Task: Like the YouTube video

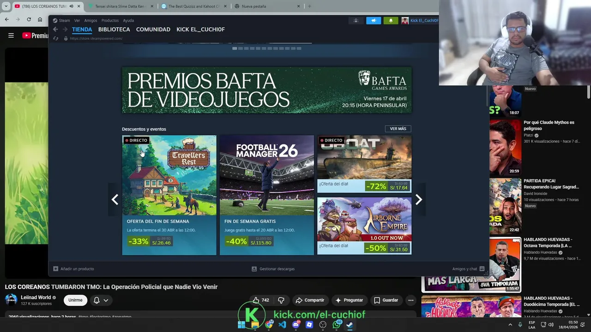Action: 261,300
